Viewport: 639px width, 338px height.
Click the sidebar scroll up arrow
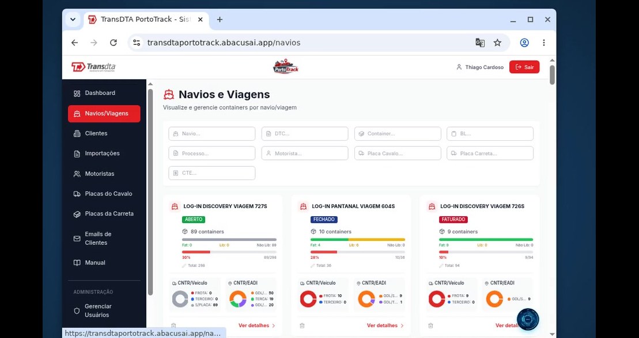tap(150, 84)
